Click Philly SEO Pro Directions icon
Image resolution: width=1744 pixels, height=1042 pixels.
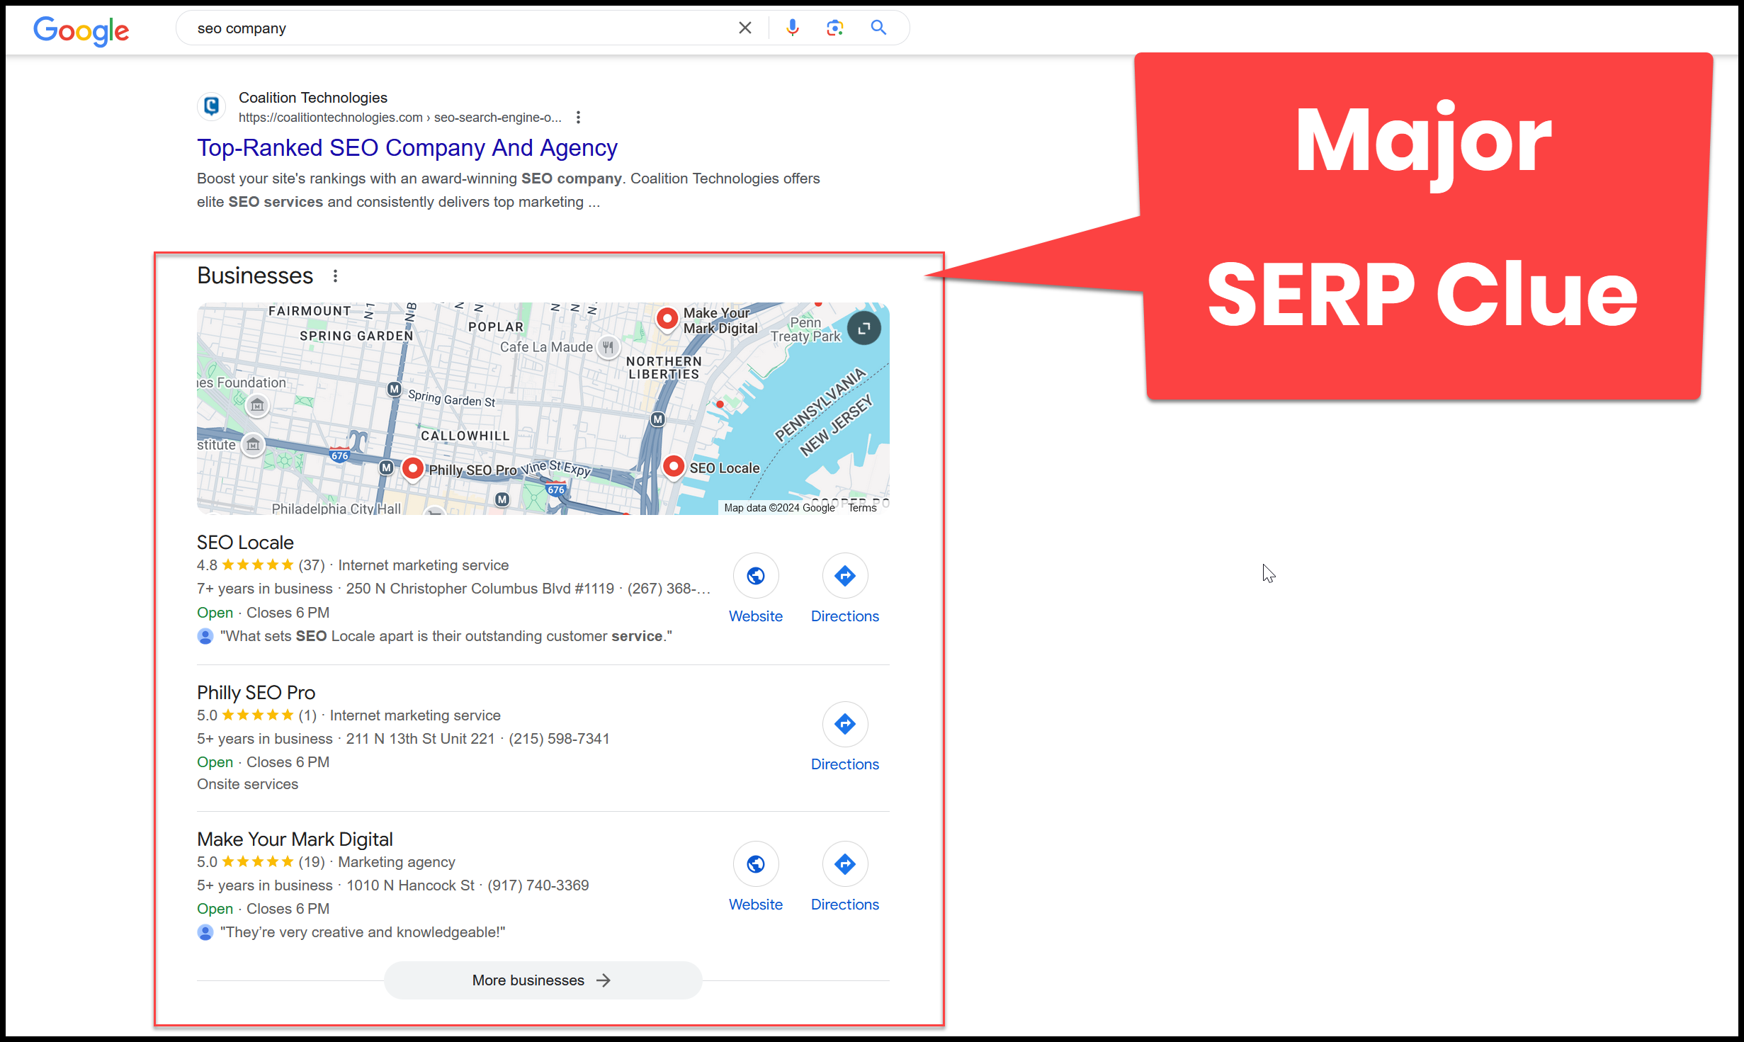(844, 724)
